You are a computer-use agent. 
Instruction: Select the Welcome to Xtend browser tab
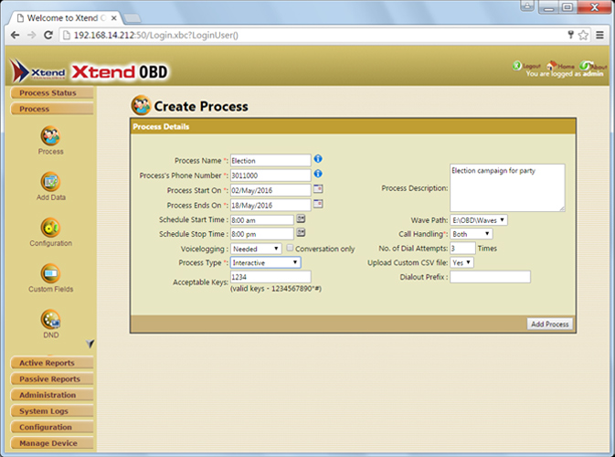[65, 18]
